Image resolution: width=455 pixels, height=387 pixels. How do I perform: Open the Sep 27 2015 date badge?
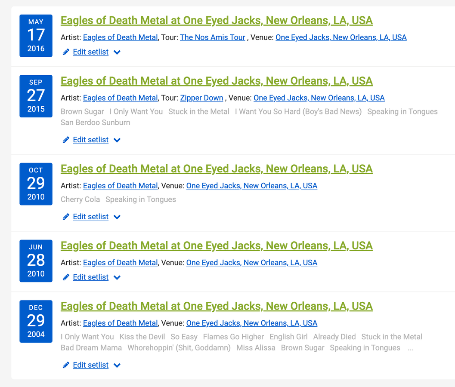(36, 96)
